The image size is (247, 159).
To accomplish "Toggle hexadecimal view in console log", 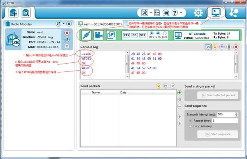I will coord(208,47).
